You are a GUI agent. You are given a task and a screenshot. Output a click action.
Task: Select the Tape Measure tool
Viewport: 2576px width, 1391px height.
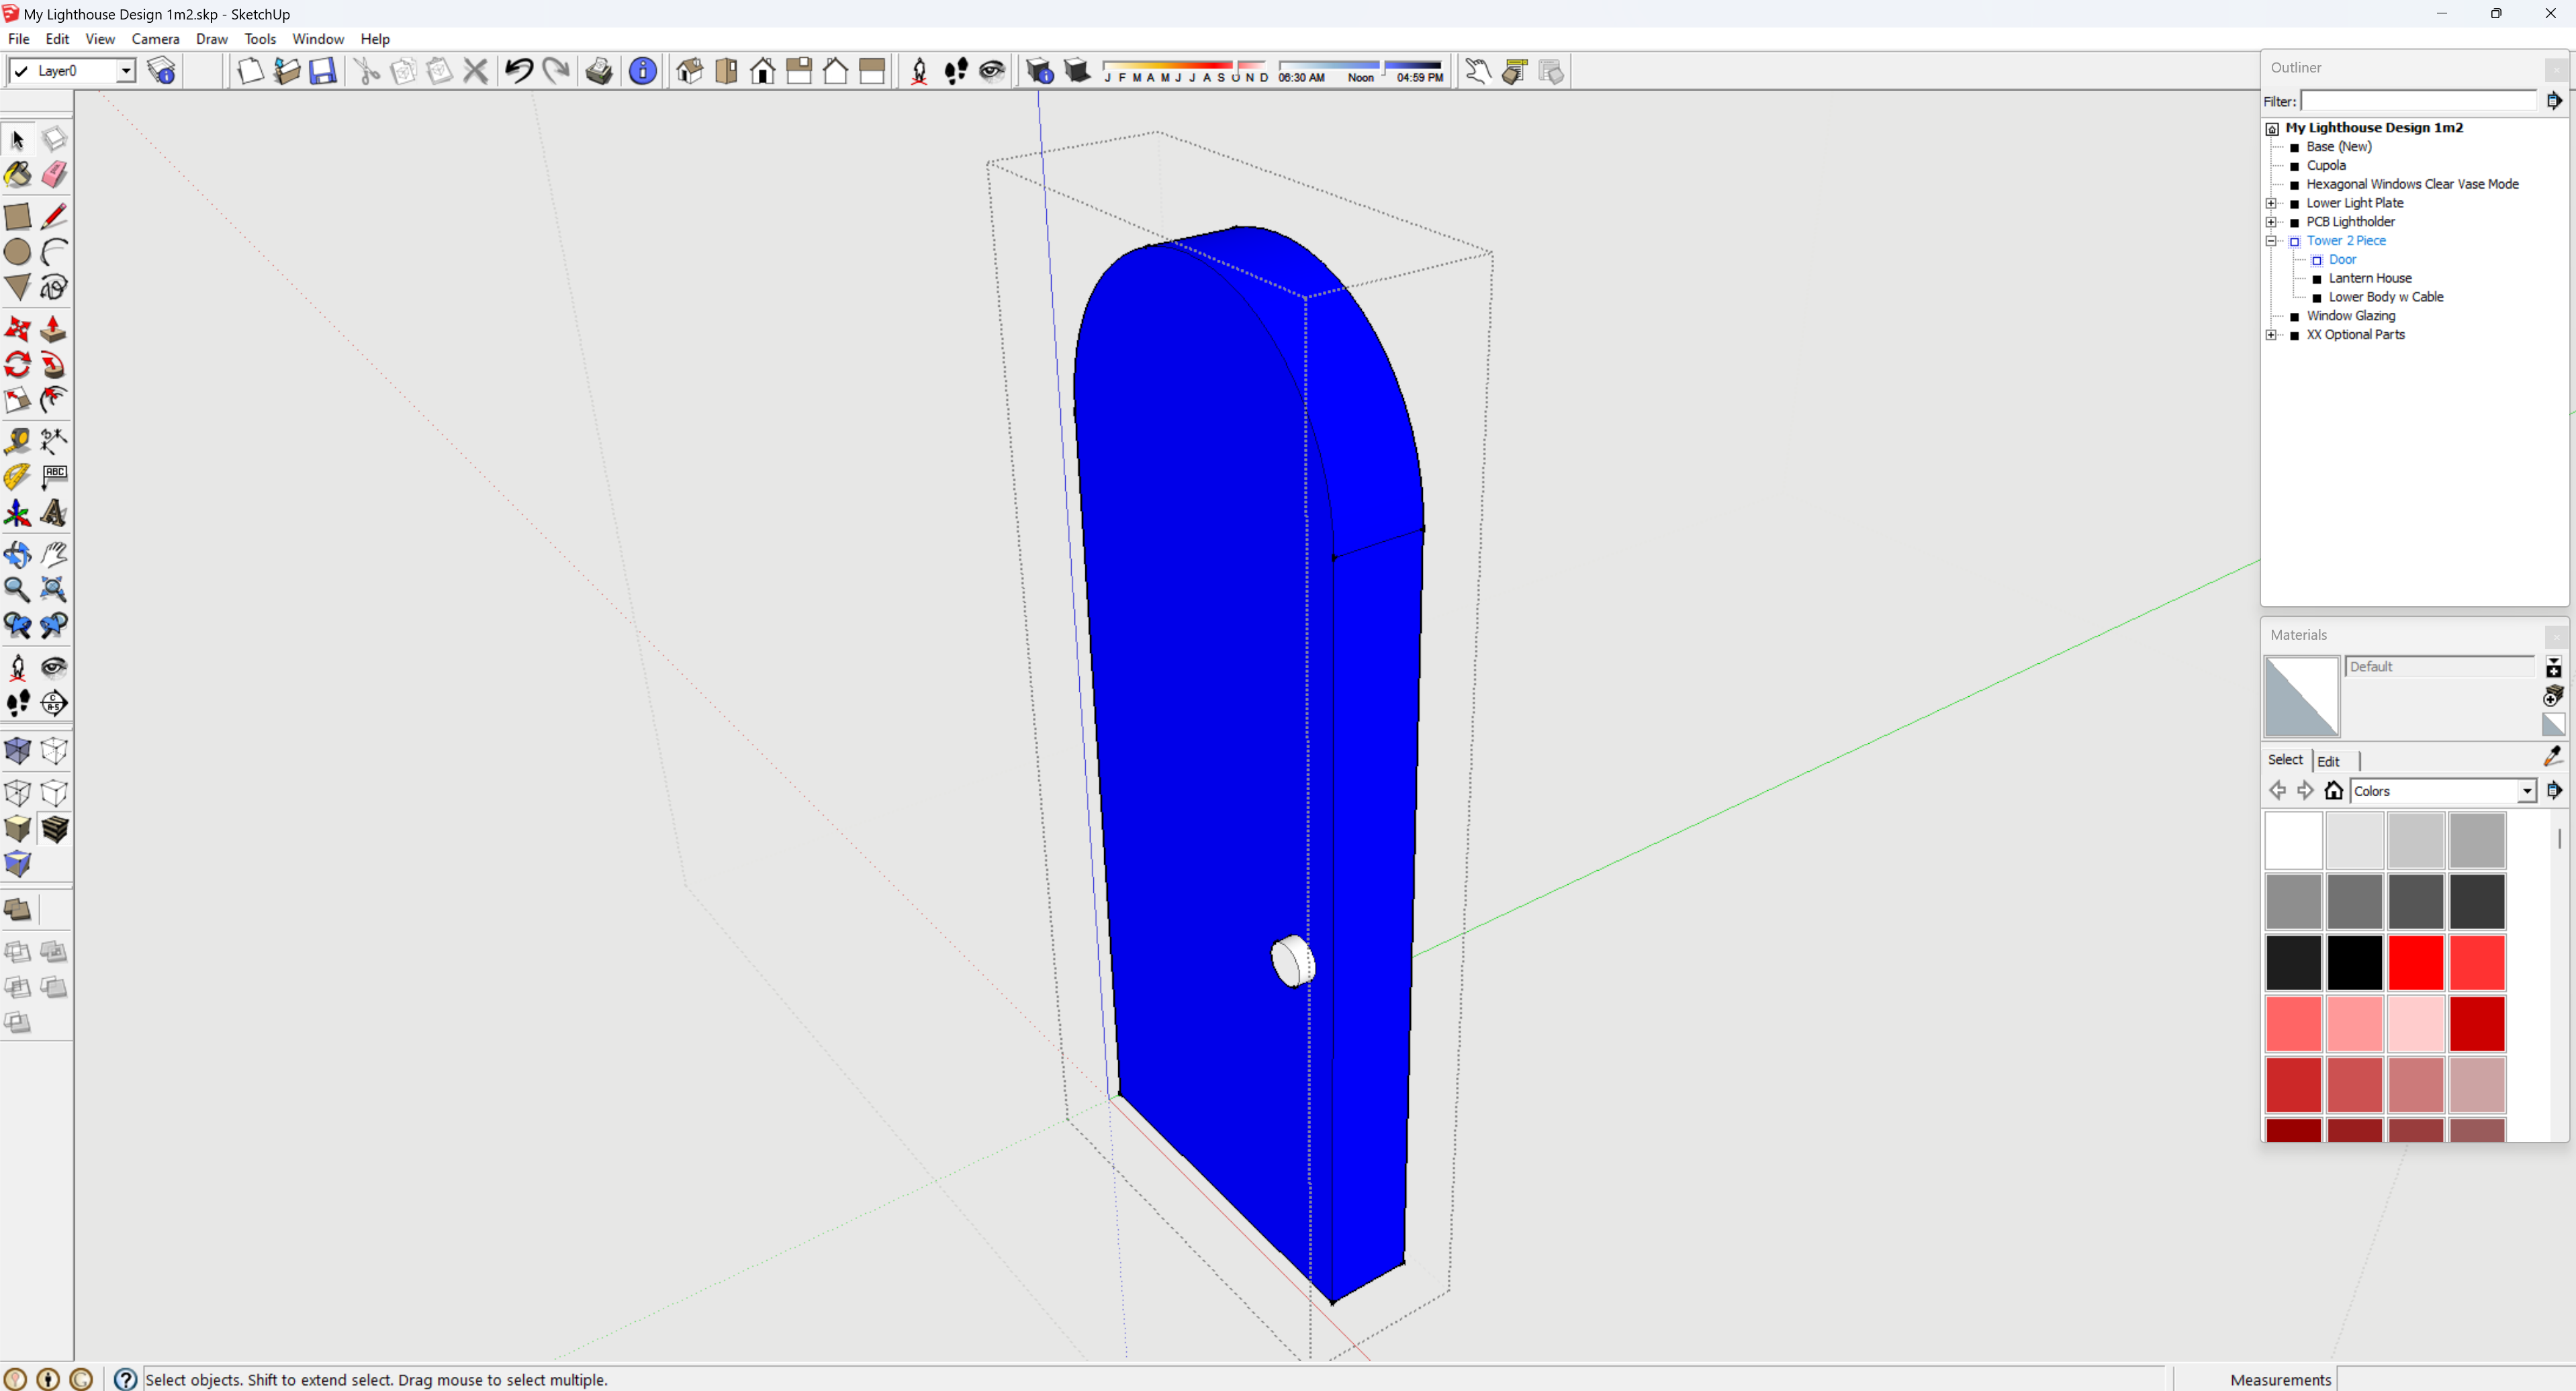pos(18,441)
